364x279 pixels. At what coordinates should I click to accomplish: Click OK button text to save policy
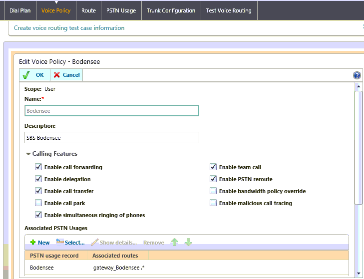pyautogui.click(x=40, y=75)
